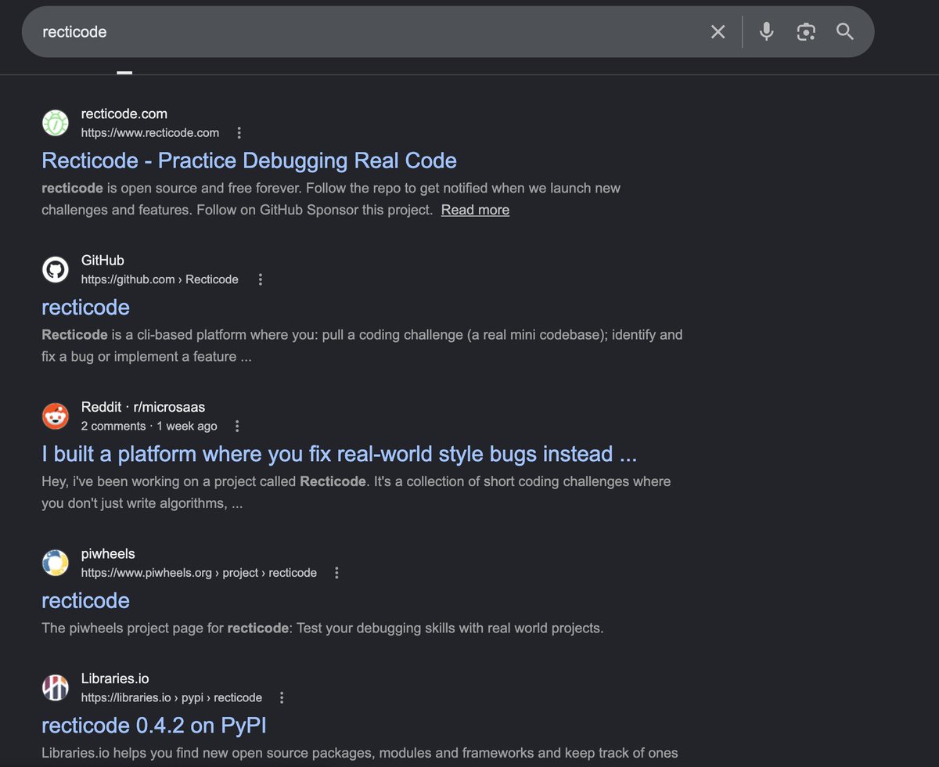Click the Libraries.io favicon in the results

(56, 687)
